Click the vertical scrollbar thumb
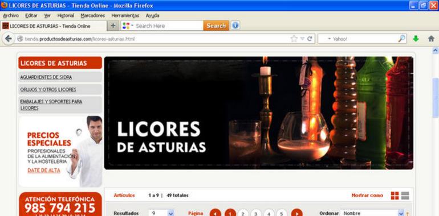This screenshot has height=216, width=439. 436,98
